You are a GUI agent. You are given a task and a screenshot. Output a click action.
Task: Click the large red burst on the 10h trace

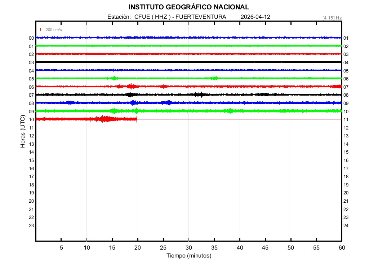pos(106,119)
